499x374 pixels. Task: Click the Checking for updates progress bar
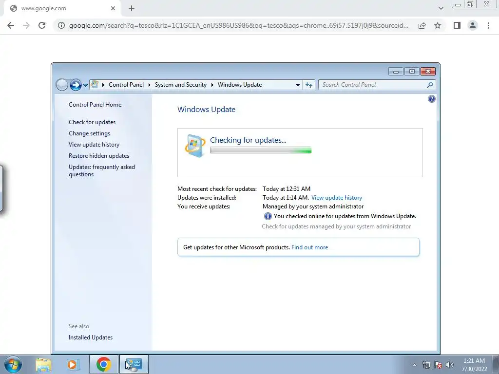[x=261, y=150]
